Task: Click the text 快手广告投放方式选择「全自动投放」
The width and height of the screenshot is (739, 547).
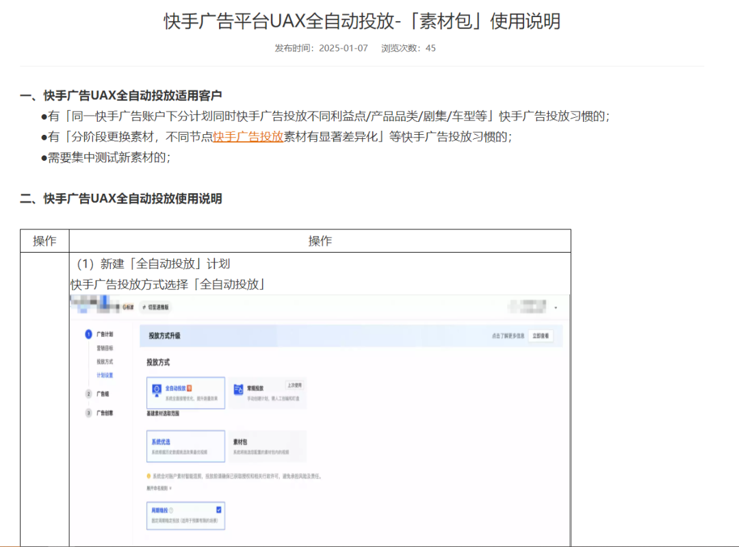Action: 169,284
